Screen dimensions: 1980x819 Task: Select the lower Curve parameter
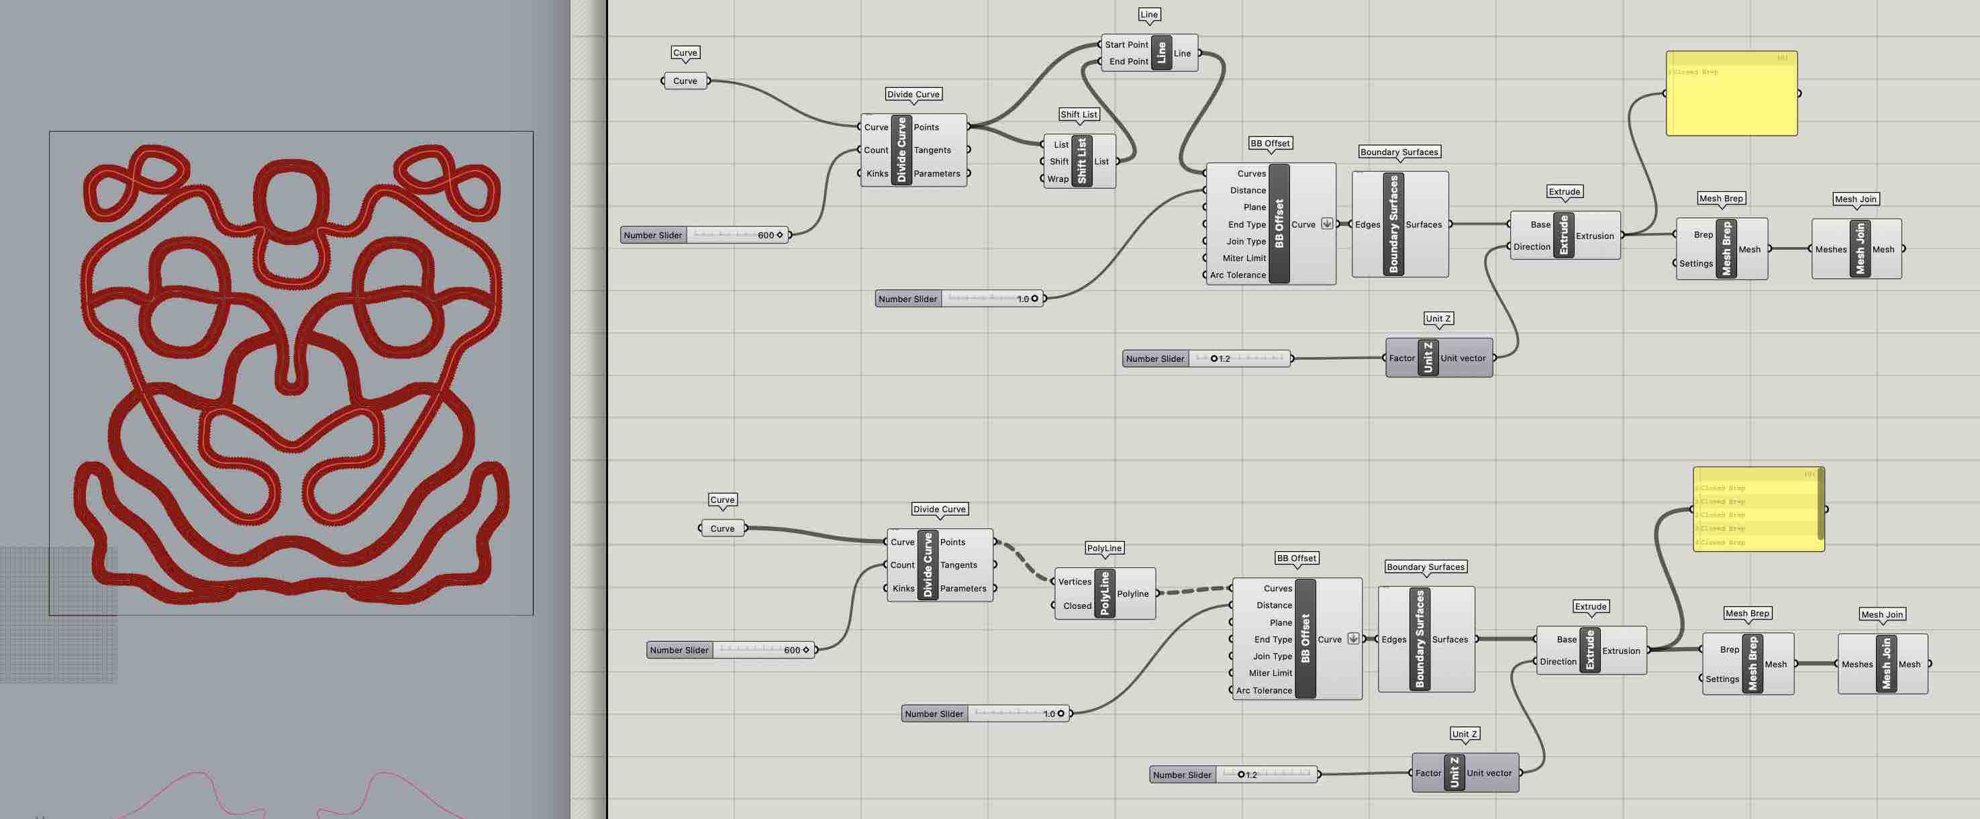722,528
